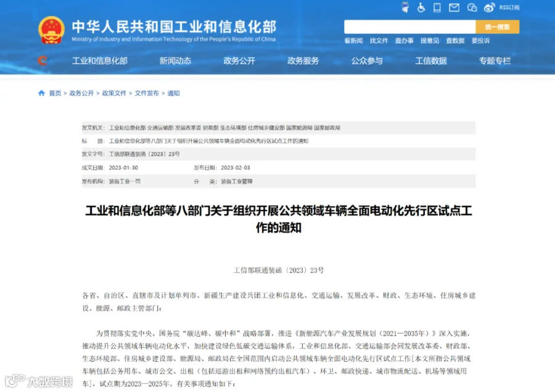Focus the site search input field
The width and height of the screenshot is (555, 392).
coord(409,27)
